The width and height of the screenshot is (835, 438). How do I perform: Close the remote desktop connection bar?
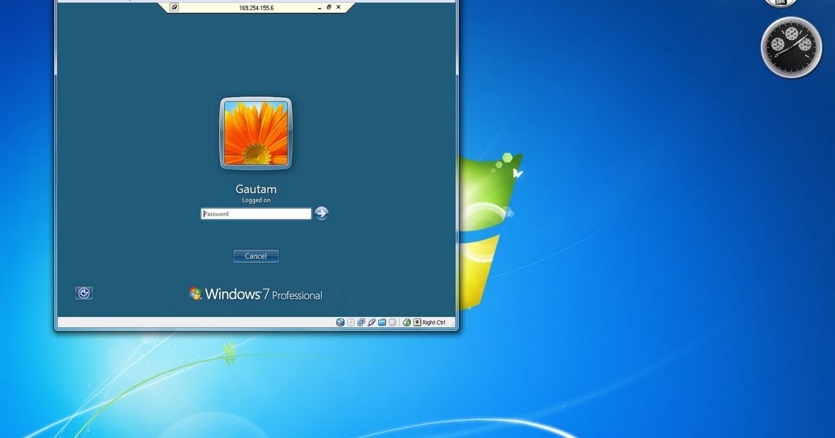point(338,7)
